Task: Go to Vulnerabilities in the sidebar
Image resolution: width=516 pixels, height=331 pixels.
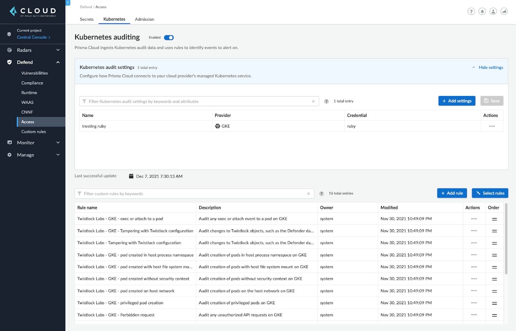Action: coord(34,73)
